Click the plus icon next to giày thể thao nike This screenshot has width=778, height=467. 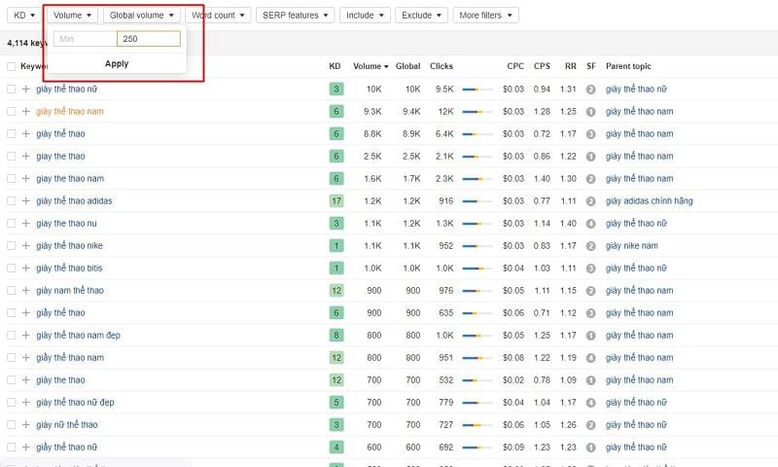(26, 246)
